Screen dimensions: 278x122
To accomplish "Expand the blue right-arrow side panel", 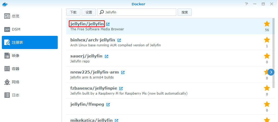I will click(271, 72).
